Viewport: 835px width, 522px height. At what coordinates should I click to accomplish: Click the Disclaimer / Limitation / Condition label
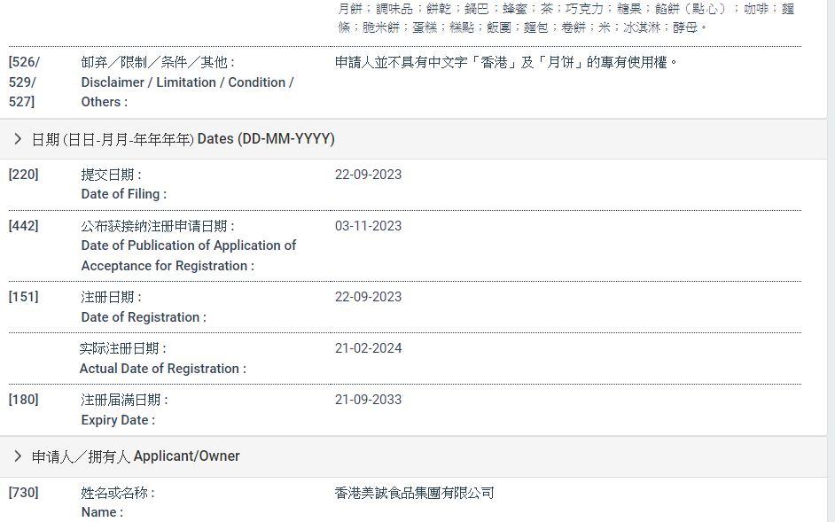(187, 82)
